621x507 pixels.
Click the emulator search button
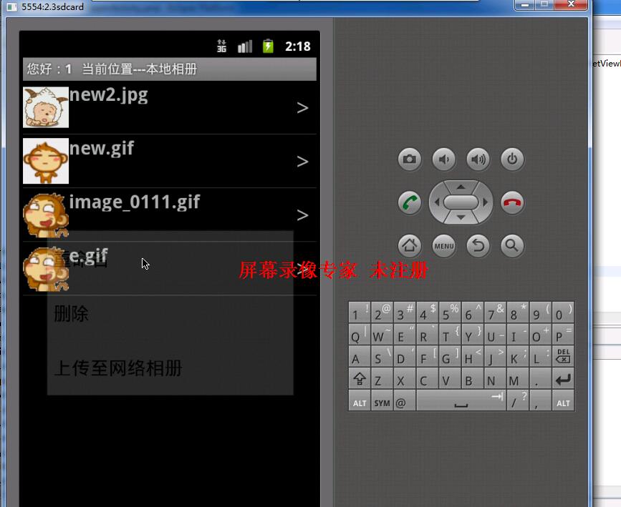512,245
